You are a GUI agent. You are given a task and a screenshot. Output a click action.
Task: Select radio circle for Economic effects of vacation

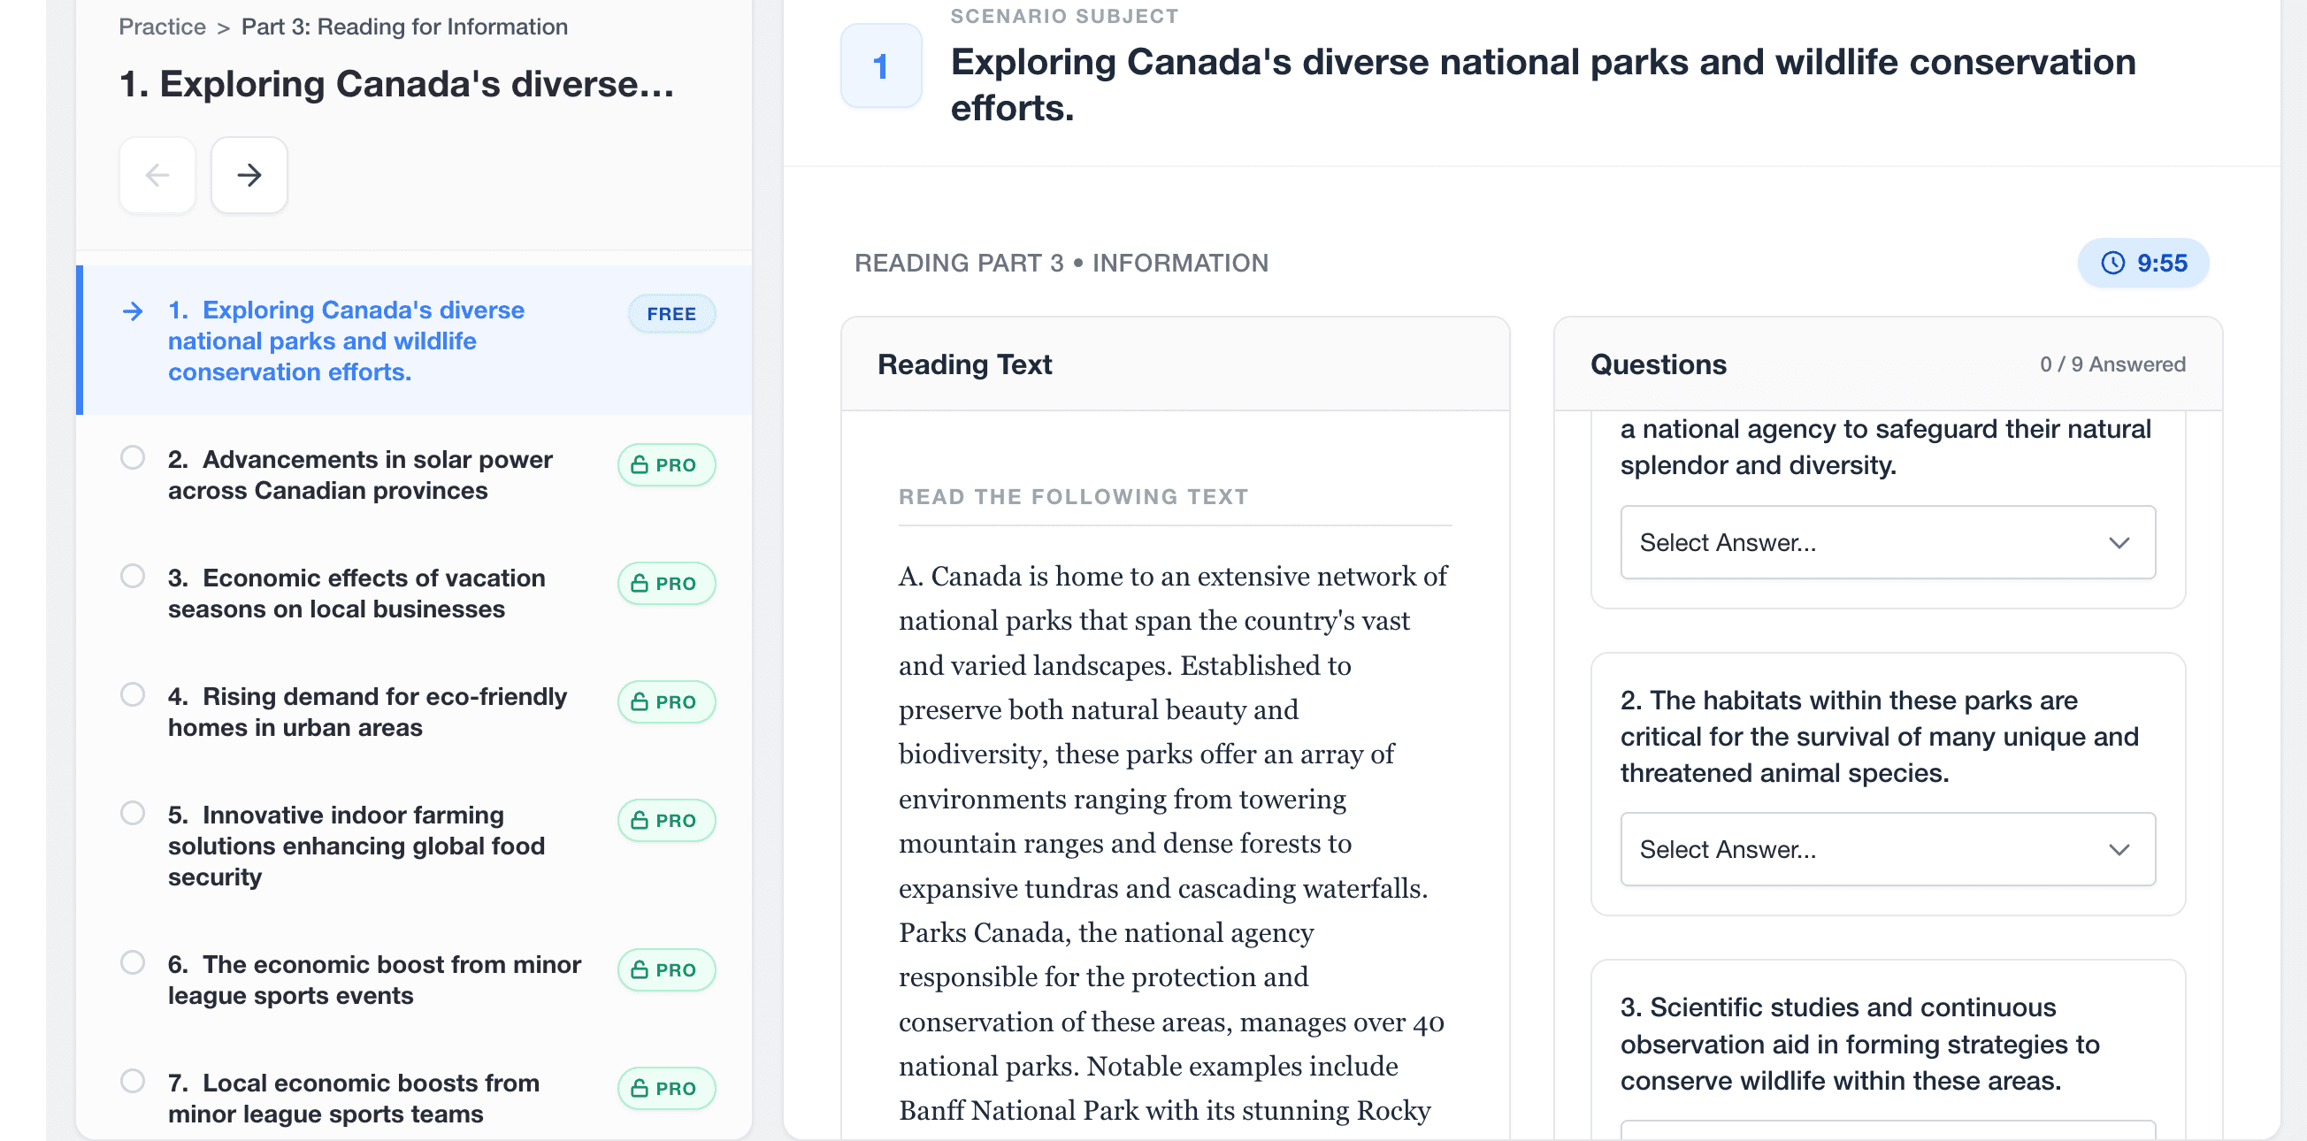[133, 576]
